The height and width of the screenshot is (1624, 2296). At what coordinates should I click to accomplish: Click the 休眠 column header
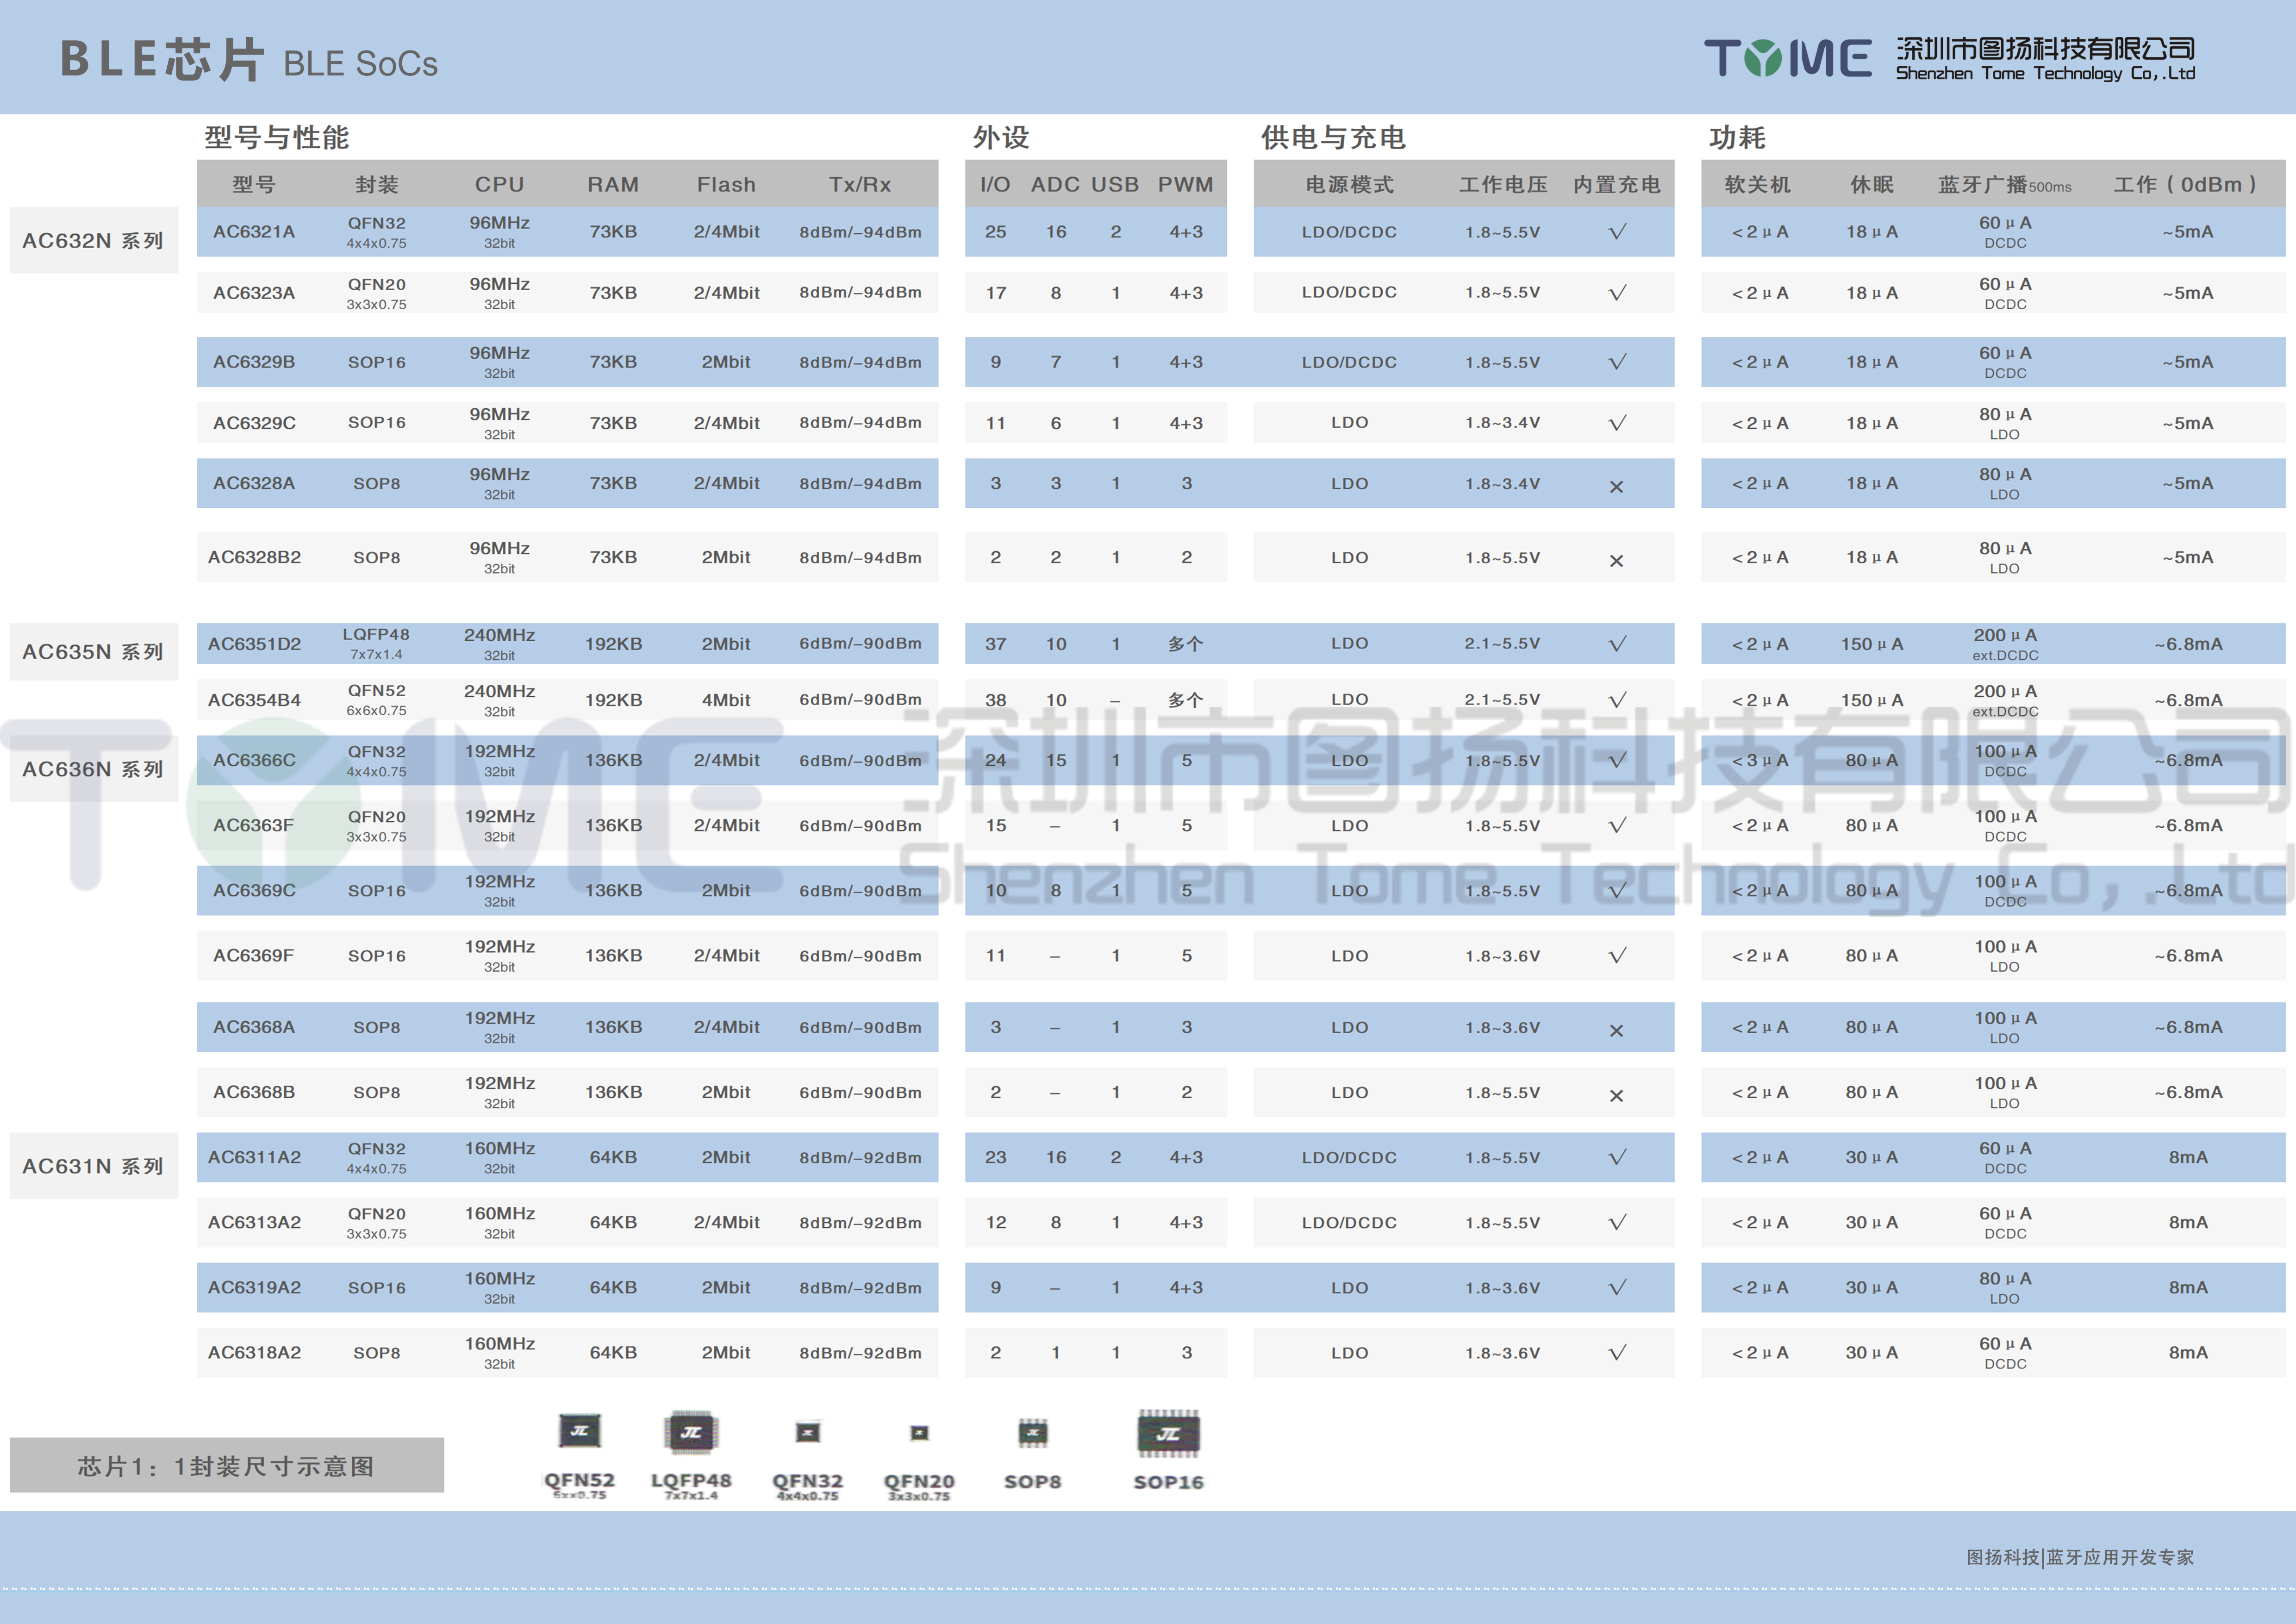click(1872, 185)
